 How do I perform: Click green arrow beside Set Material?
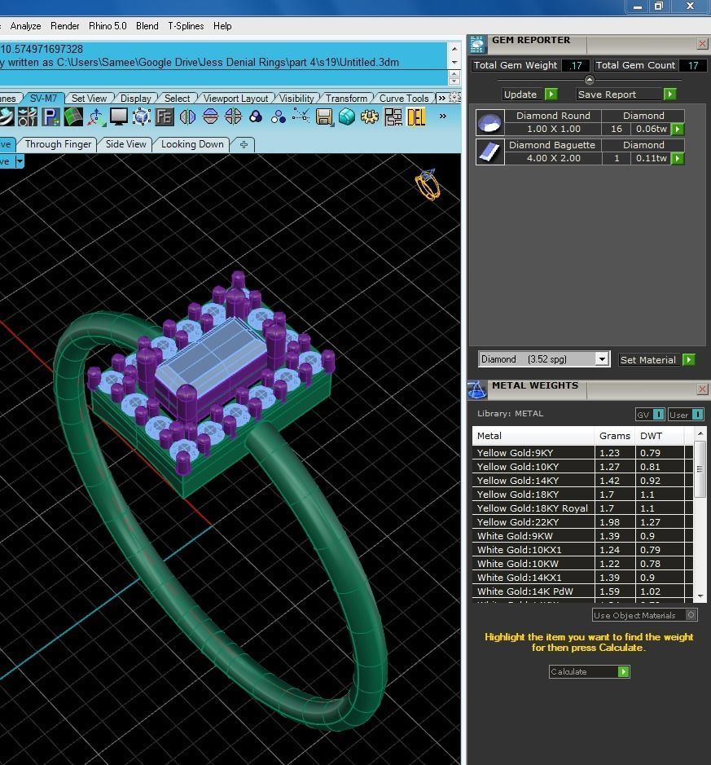point(688,359)
